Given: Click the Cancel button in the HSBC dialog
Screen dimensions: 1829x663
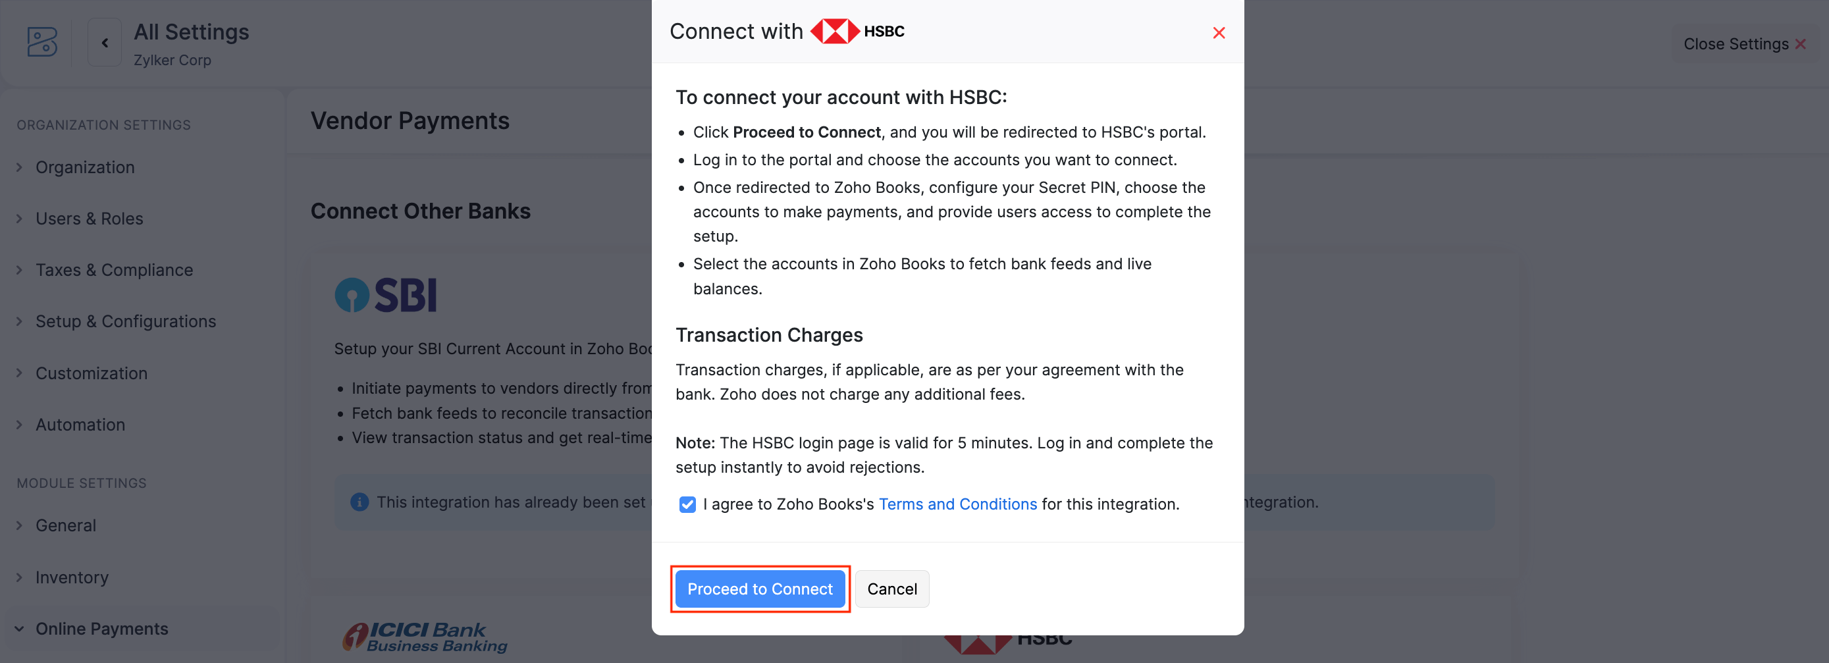Looking at the screenshot, I should click(x=891, y=589).
